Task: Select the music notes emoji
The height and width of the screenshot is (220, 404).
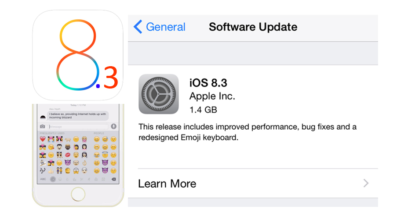Action: [x=43, y=170]
